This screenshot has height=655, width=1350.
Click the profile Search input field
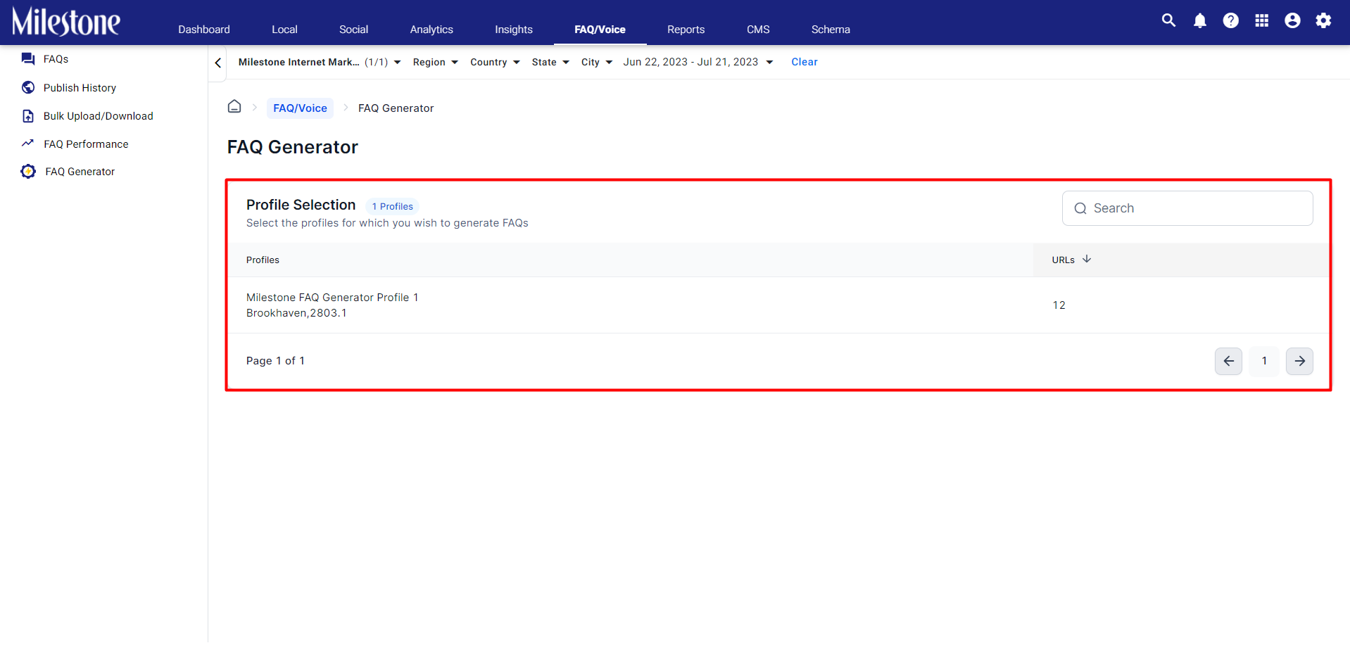coord(1187,208)
